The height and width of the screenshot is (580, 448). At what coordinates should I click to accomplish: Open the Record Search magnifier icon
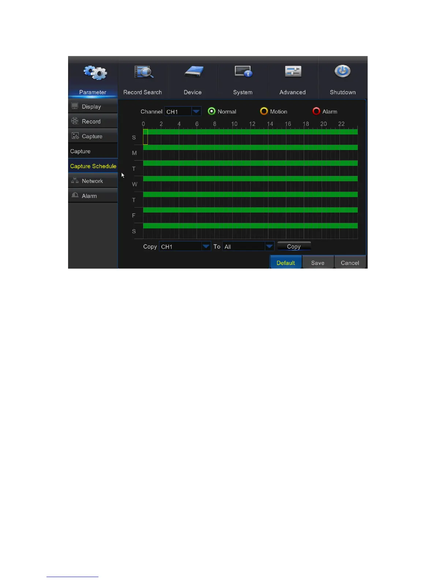coord(143,72)
